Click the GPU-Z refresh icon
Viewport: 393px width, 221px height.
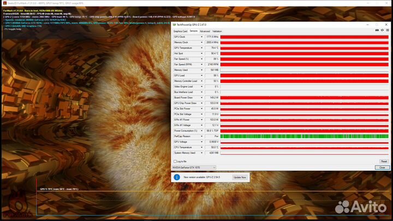point(382,31)
